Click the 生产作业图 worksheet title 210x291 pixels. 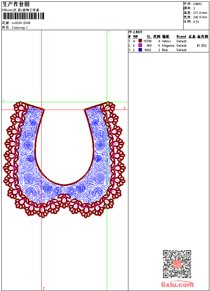pos(16,4)
